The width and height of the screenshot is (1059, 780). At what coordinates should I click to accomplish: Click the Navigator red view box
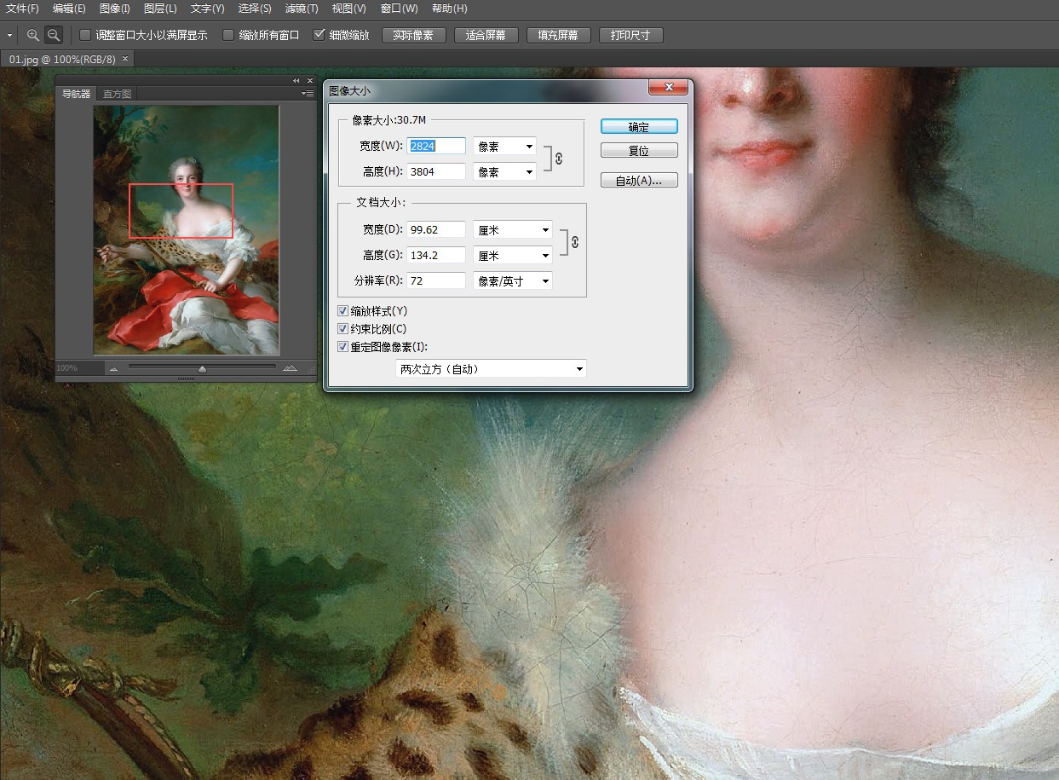pyautogui.click(x=181, y=211)
